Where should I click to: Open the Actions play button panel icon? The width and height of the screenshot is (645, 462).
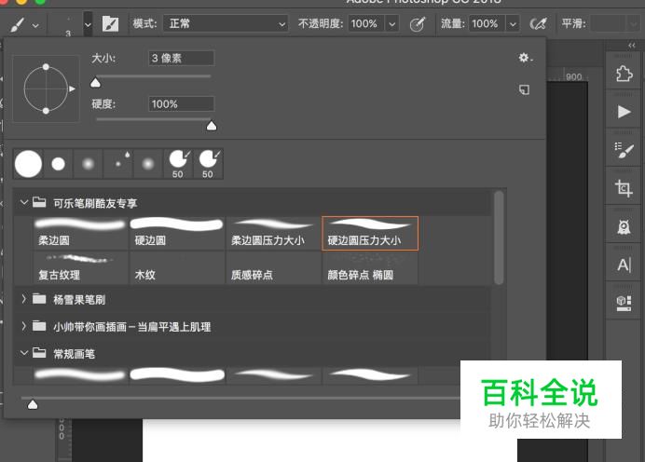point(624,112)
